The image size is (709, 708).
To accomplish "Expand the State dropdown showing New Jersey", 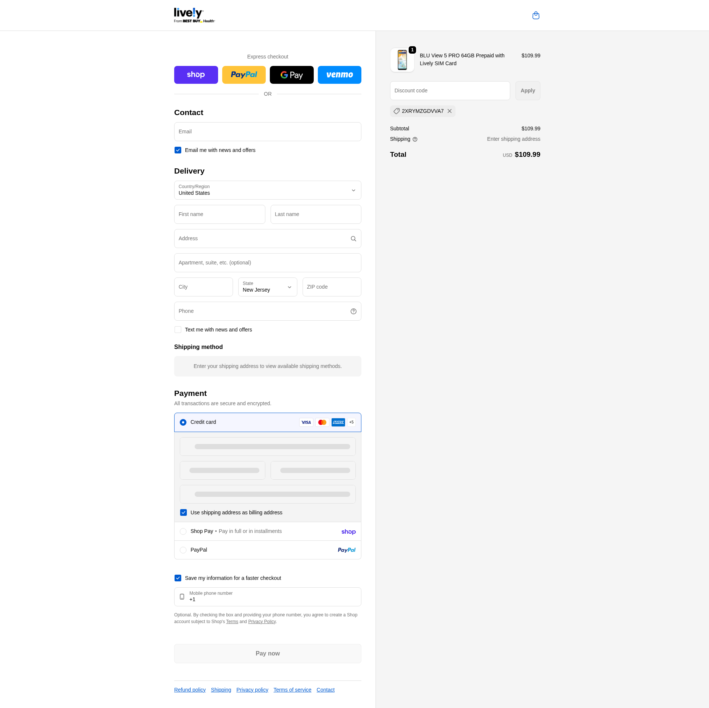I will coord(267,287).
